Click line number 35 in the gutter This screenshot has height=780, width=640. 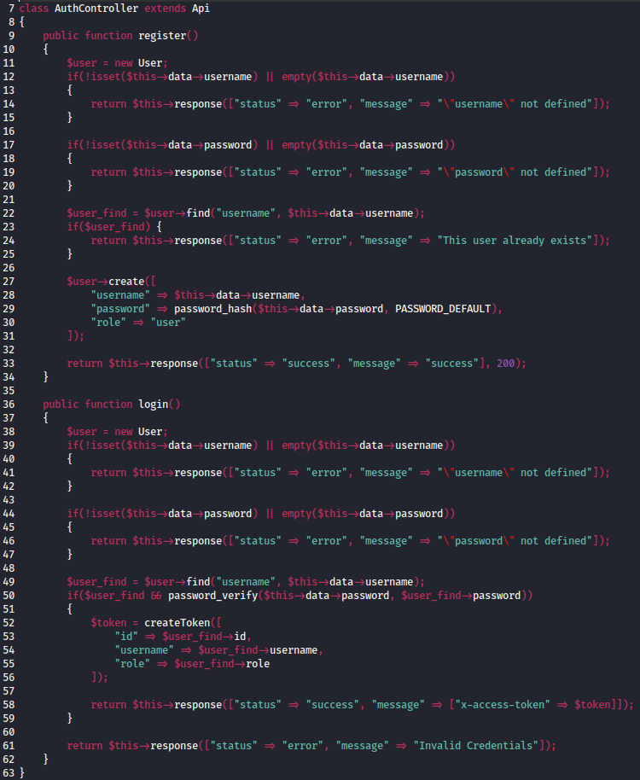[9, 391]
